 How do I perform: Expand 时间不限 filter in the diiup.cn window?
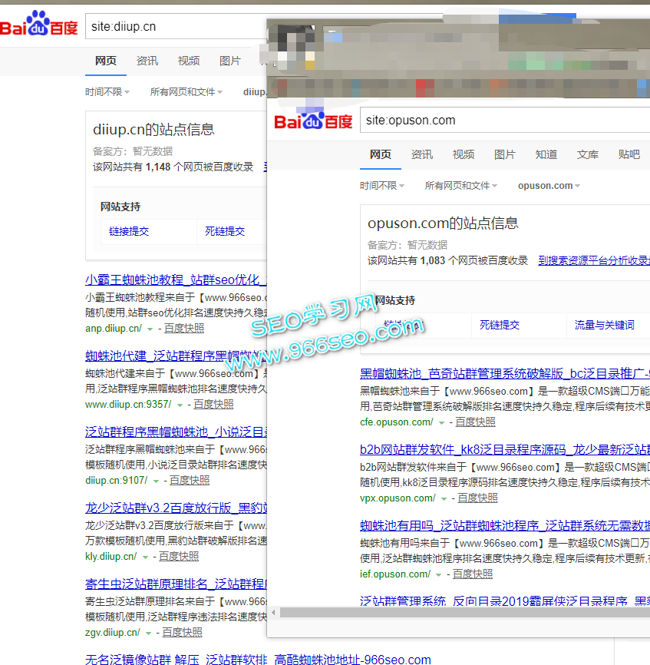tap(107, 92)
